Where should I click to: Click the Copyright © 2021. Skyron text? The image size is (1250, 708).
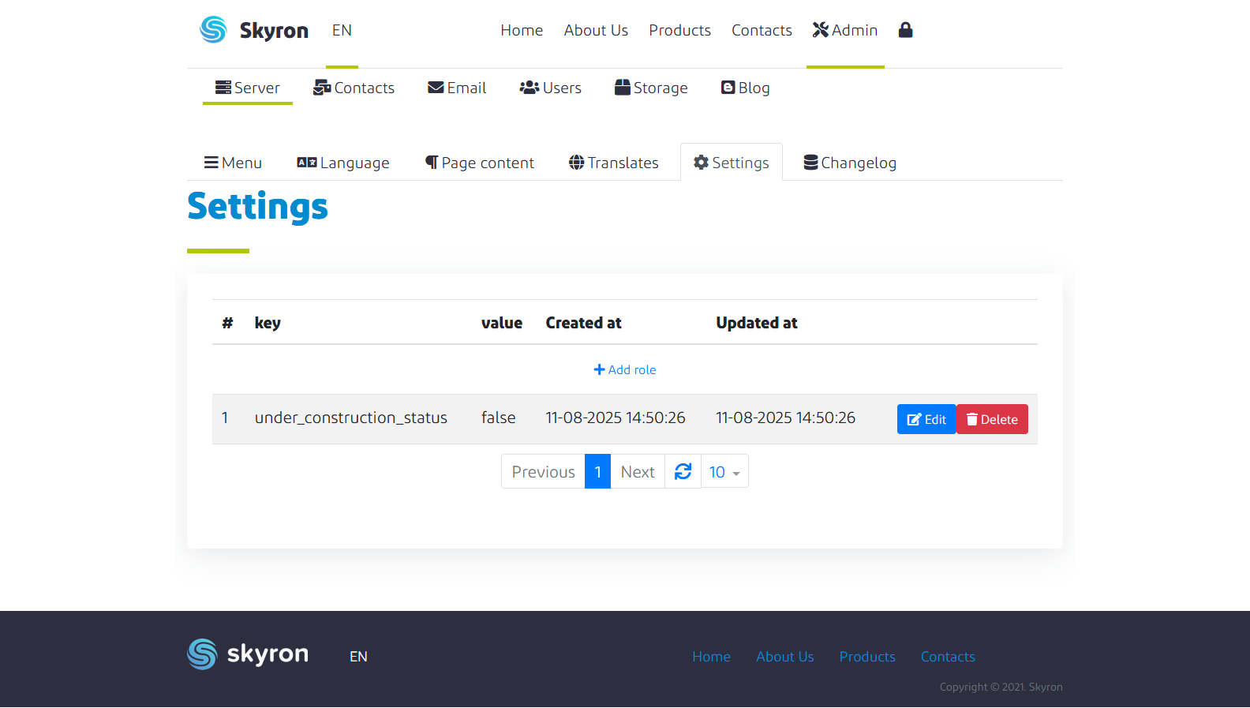(1001, 687)
